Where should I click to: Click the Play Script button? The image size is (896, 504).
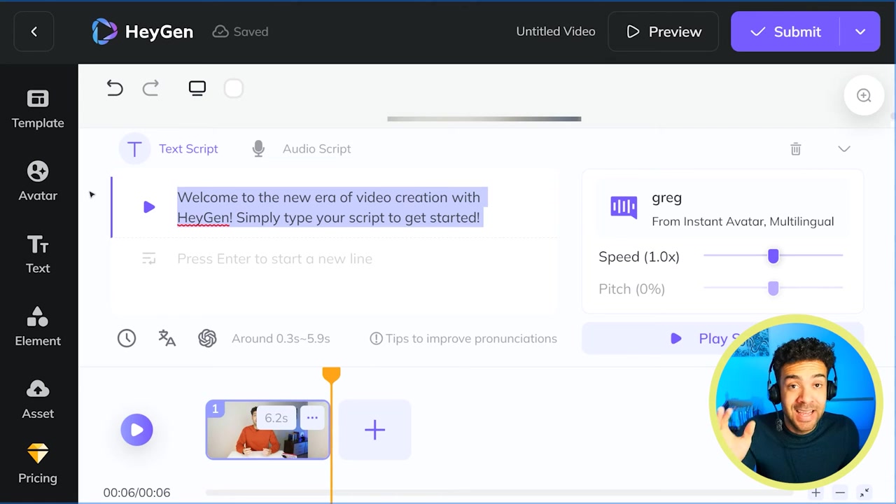point(722,338)
